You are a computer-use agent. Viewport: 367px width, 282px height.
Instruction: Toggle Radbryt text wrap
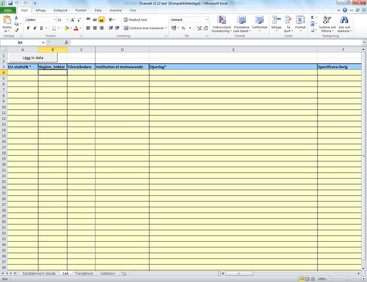135,20
